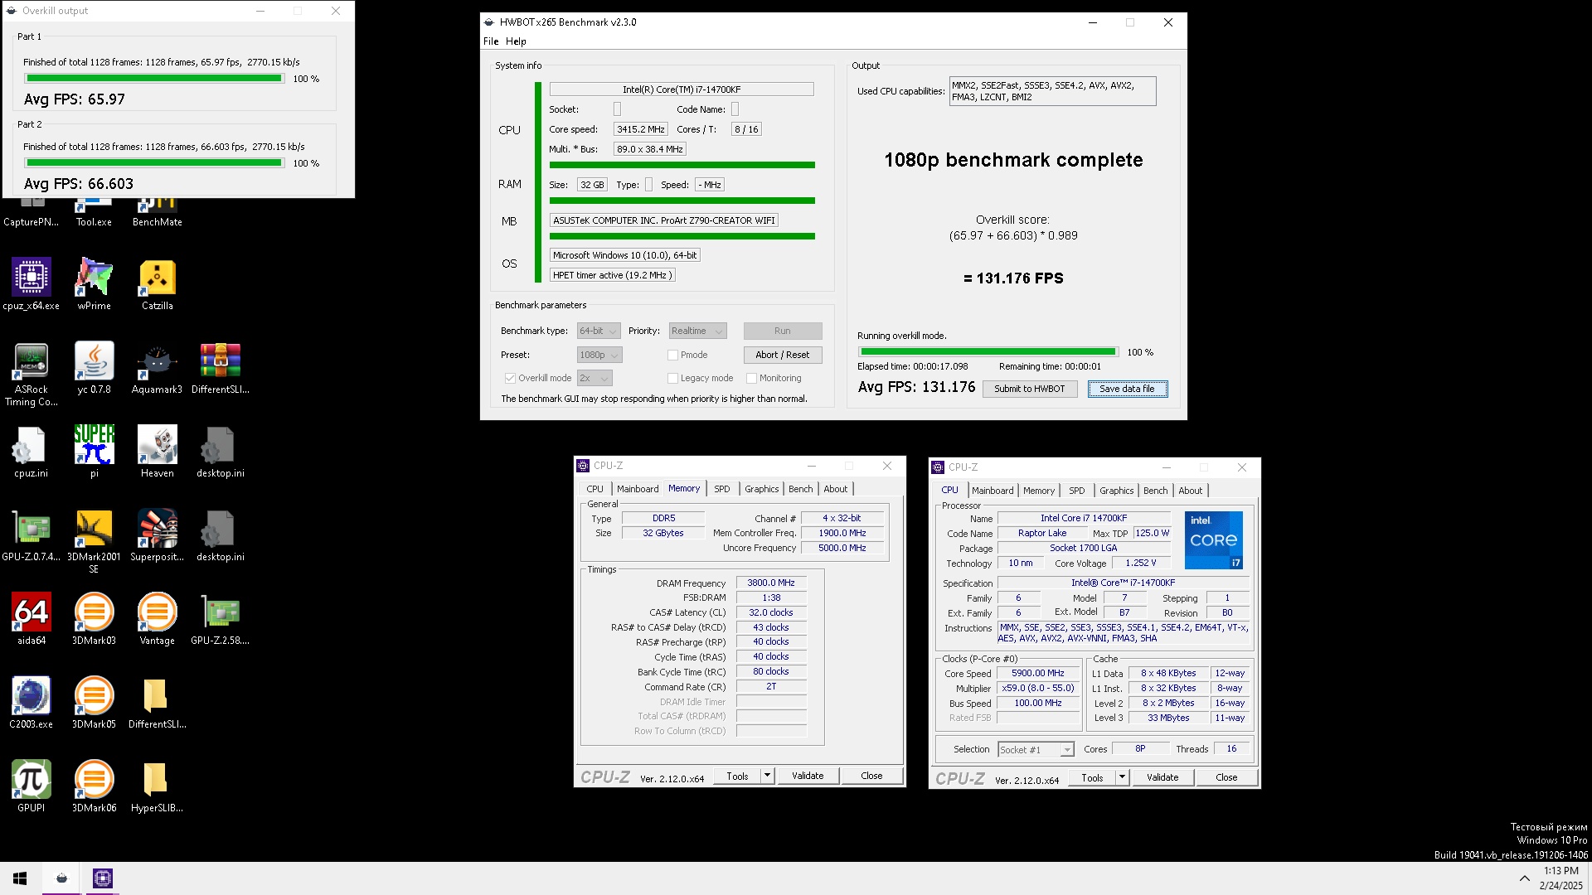Open Bench tab in right CPU-Z
1592x895 pixels.
(1155, 491)
